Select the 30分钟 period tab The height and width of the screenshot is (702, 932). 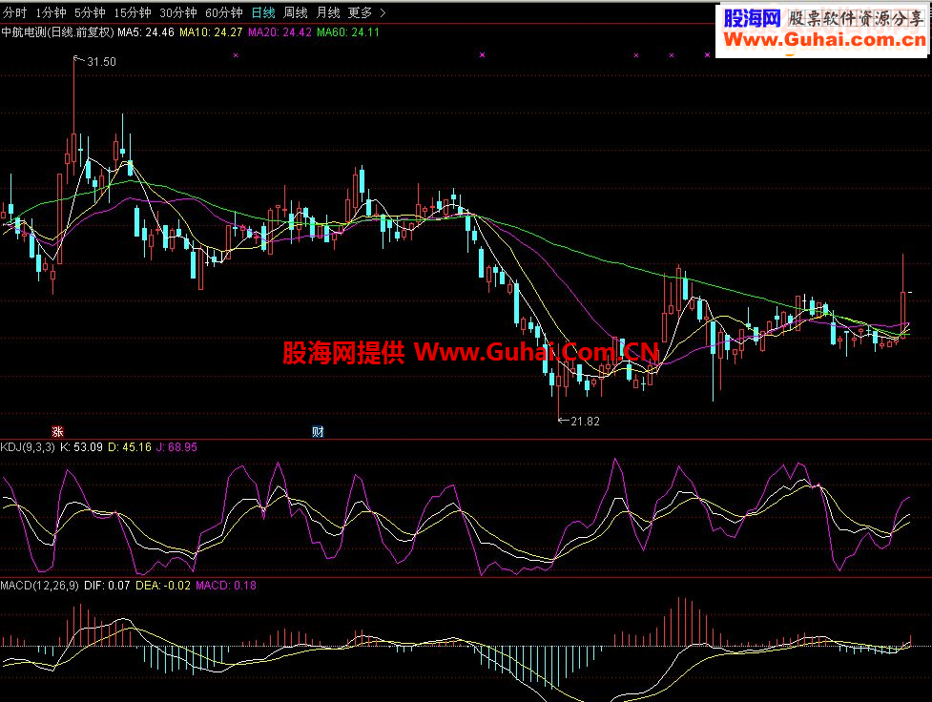(178, 12)
